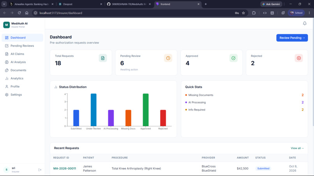Open Profile in the sidebar
Viewport: 314px width, 176px height.
22,87
